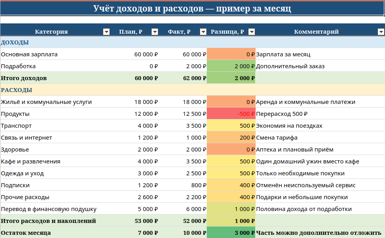The width and height of the screenshot is (385, 238).
Task: Click the Транспорт difference cell 500 ₽
Action: (x=231, y=126)
